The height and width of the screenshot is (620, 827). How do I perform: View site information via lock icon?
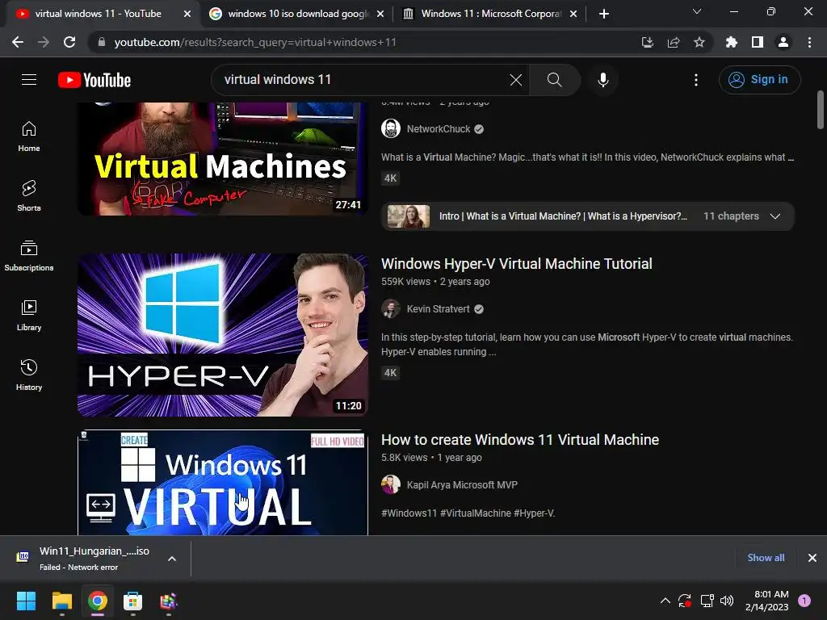[x=102, y=42]
